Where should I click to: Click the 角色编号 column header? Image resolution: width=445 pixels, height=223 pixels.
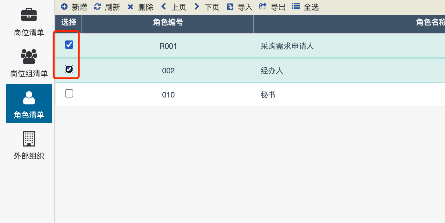(168, 23)
